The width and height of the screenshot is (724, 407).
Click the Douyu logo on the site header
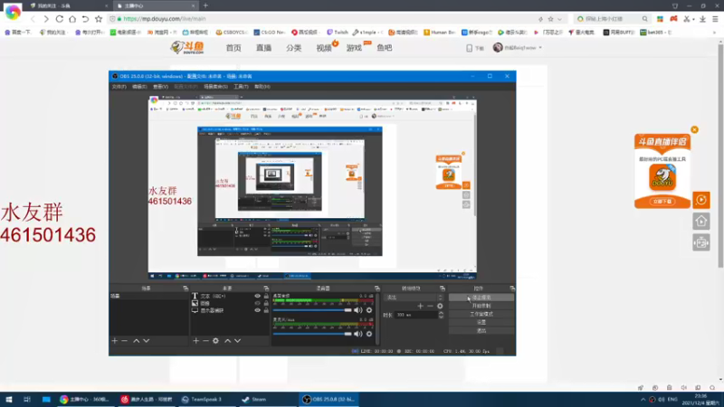click(186, 47)
